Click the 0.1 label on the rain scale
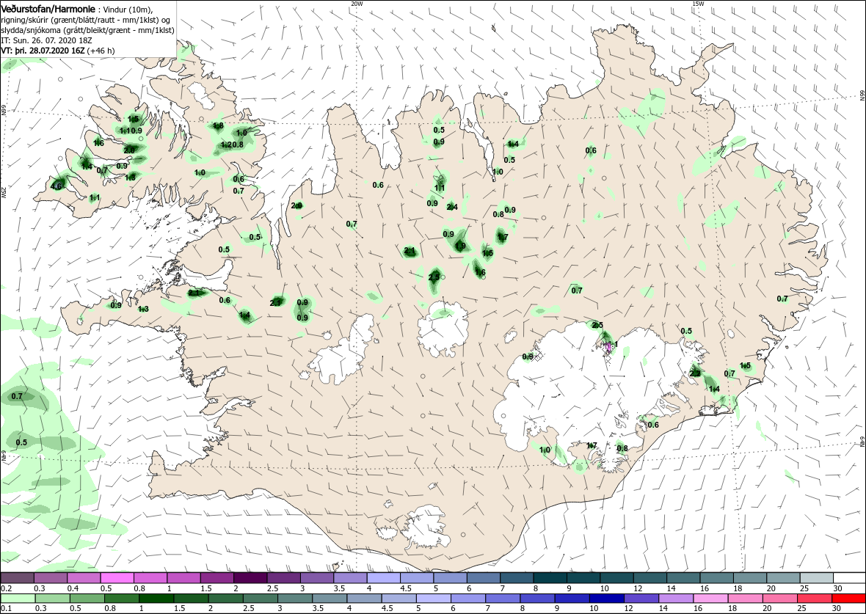866x614 pixels. 7,608
